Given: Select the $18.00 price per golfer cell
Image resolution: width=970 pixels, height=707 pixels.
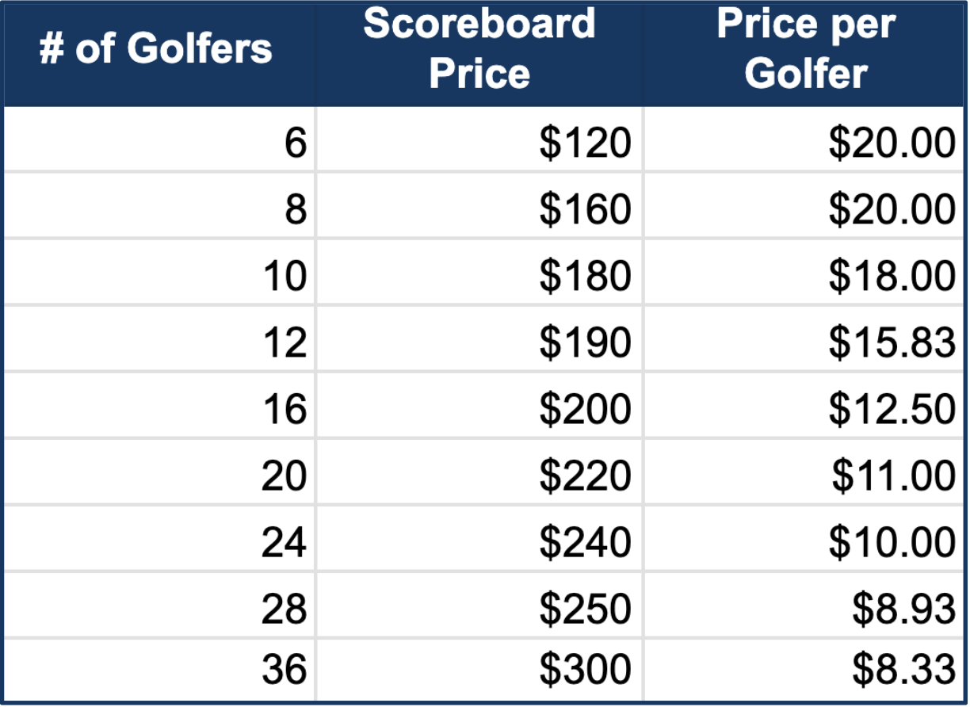Looking at the screenshot, I should point(892,277).
